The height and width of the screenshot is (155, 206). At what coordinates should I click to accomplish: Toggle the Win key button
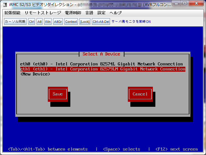coord(48,22)
